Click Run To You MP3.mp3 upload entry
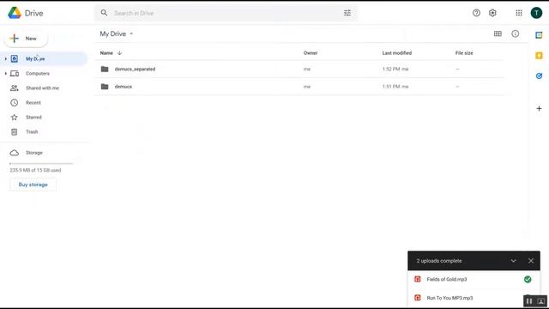The image size is (549, 309). tap(474, 298)
